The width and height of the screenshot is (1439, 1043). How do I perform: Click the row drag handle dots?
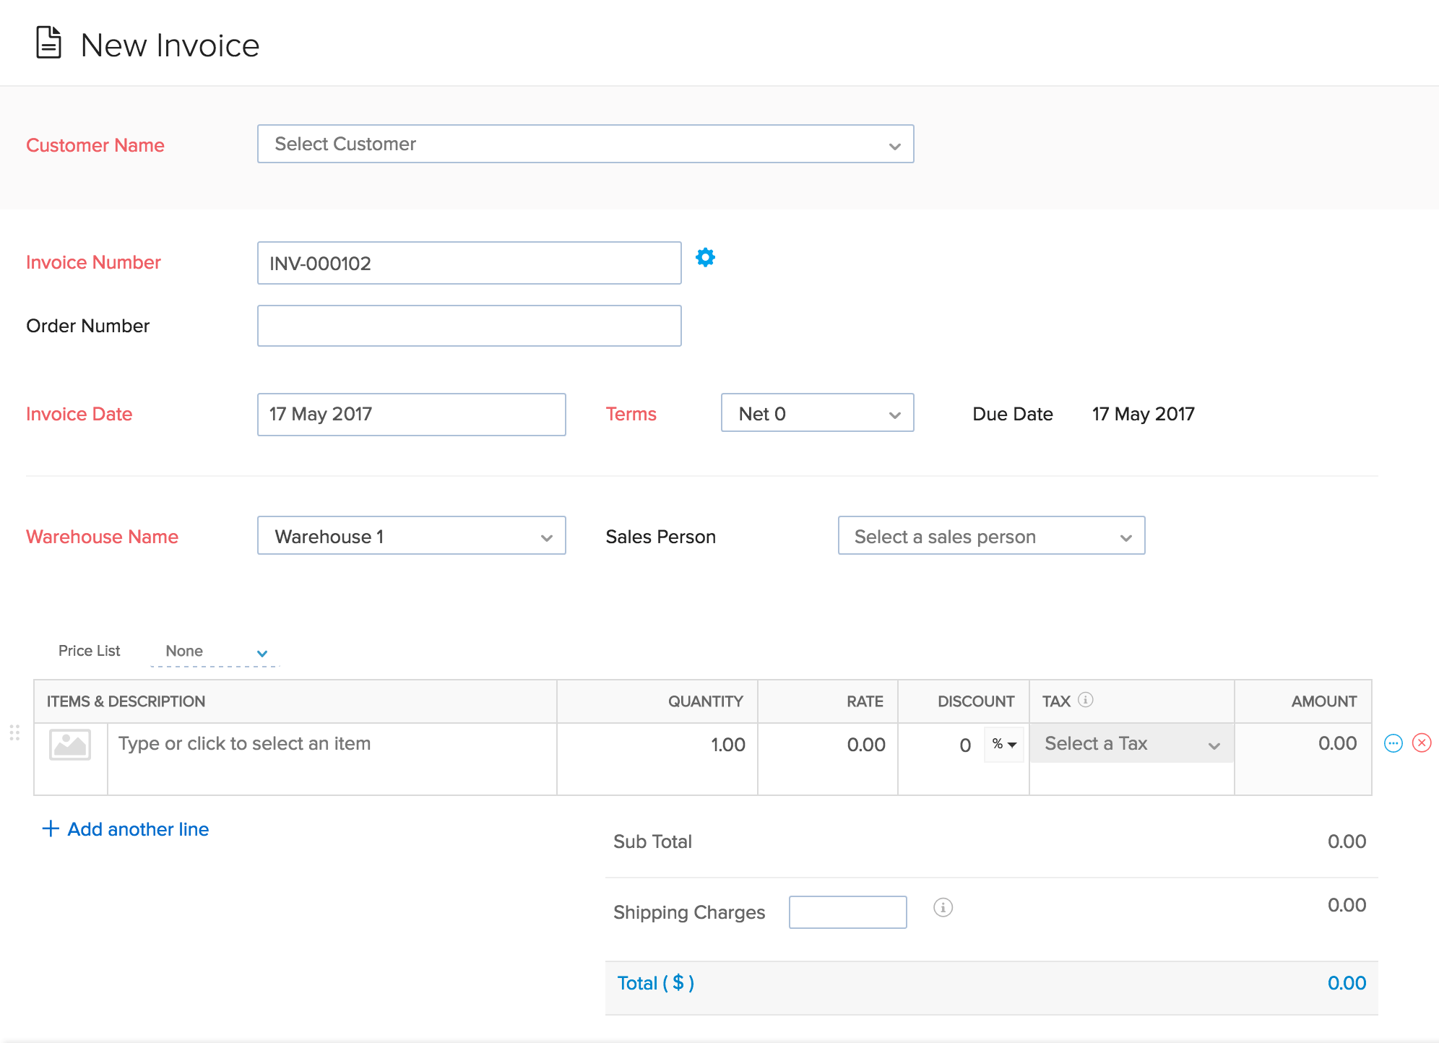(14, 733)
